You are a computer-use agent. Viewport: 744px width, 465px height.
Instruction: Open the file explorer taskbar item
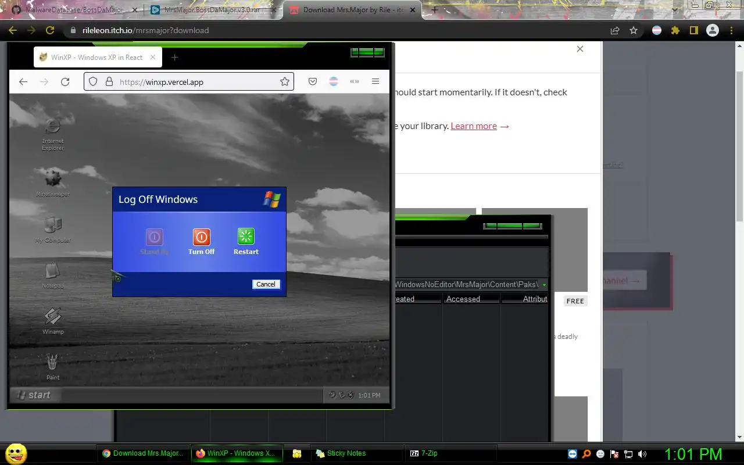(296, 453)
